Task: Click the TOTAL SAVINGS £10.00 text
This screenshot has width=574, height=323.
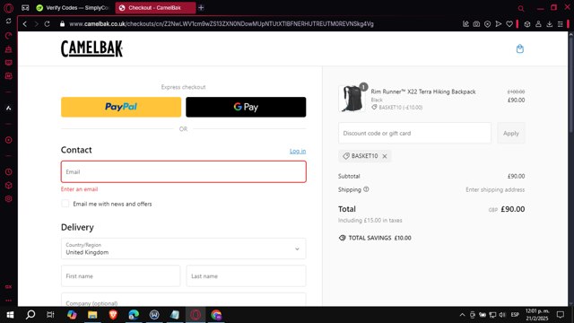Action: (379, 238)
